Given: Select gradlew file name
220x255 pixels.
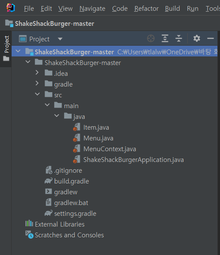Looking at the screenshot, I should (66, 192).
